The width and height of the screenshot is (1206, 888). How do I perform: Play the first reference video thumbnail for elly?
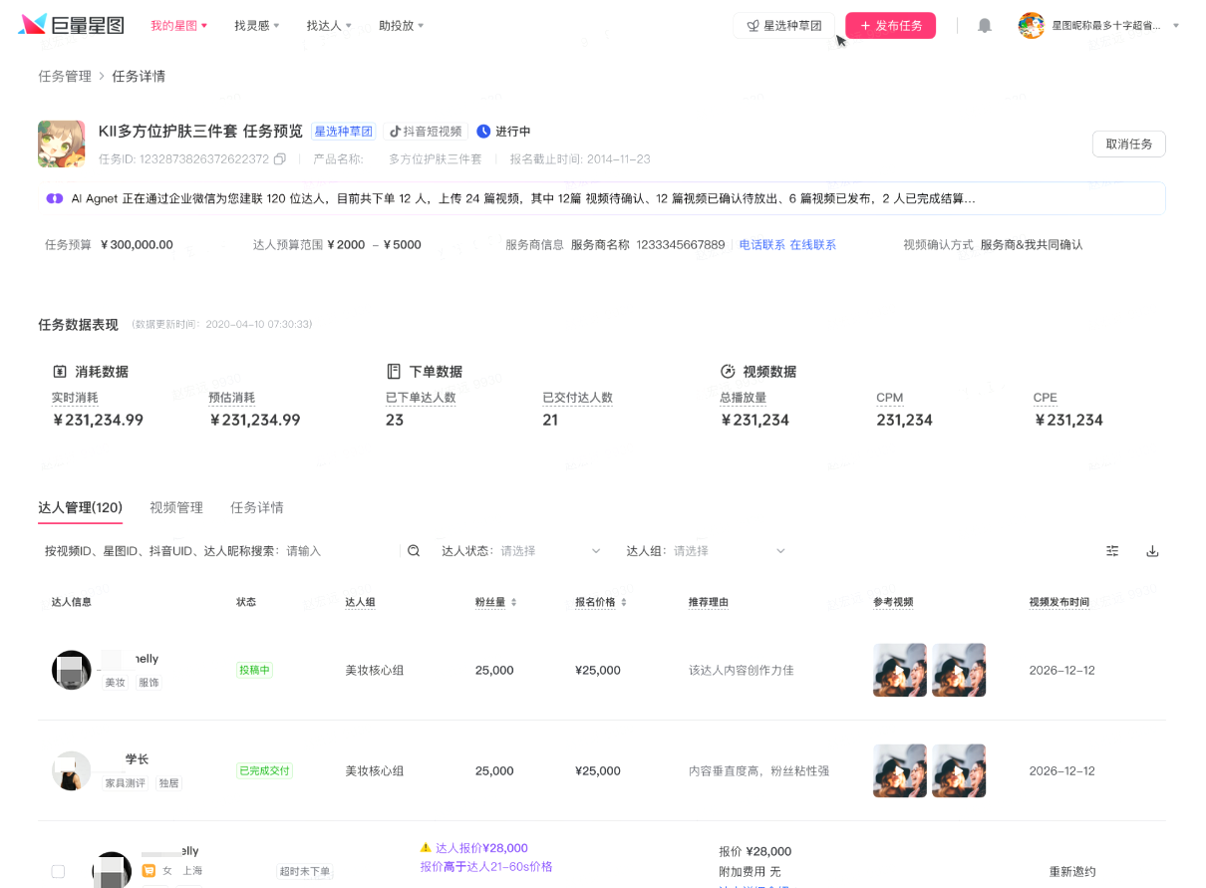900,670
